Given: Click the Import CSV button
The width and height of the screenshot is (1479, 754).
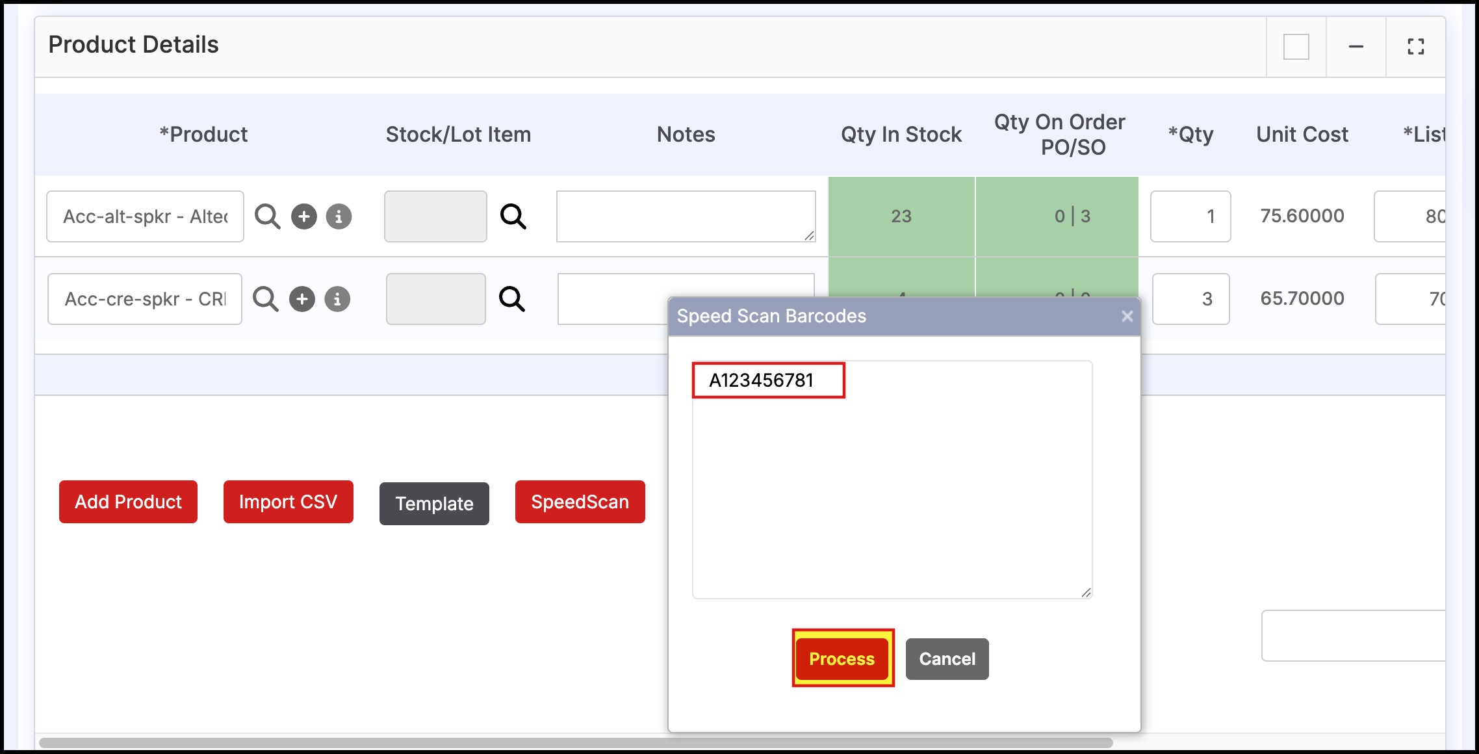Looking at the screenshot, I should (289, 502).
